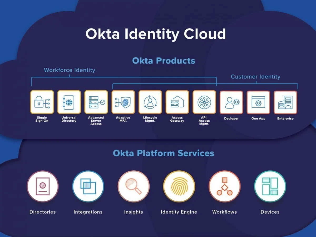This screenshot has height=237, width=316.
Task: Click the 'Okta Identity Cloud' title
Action: pos(156,34)
